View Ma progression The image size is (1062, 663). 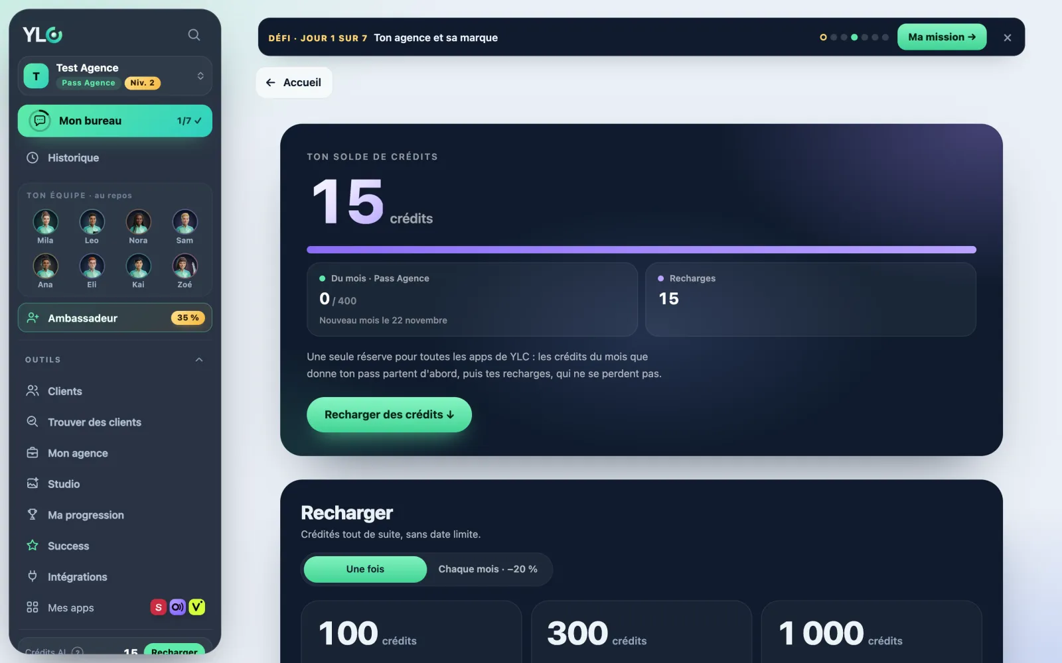tap(115, 515)
